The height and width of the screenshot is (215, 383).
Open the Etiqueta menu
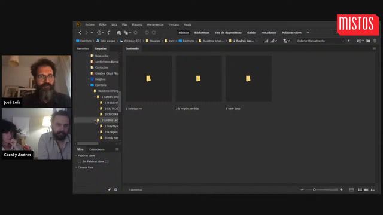[x=137, y=24]
